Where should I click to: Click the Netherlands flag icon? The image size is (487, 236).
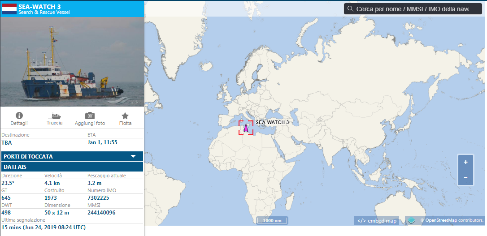(x=9, y=9)
